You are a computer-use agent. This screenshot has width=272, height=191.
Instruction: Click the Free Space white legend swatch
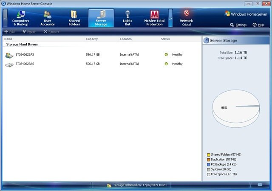coord(209,174)
